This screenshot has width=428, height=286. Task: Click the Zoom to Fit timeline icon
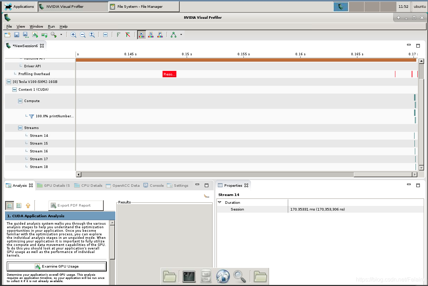pos(92,35)
